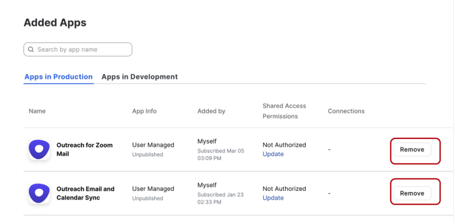This screenshot has height=222, width=454.
Task: Click User Managed in Outreach for Zoom Mail row
Action: (153, 145)
